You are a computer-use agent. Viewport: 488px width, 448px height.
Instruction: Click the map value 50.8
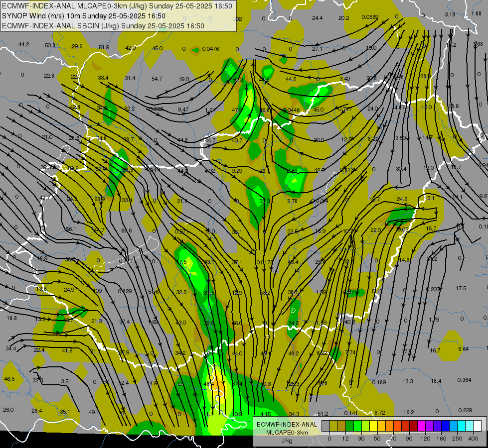50,45
